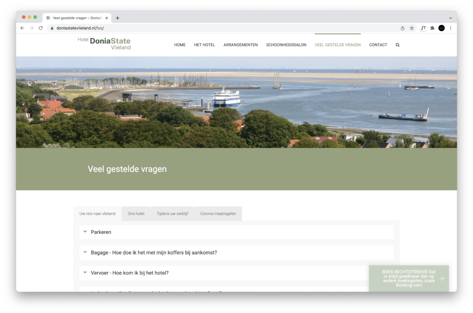Click the share icon in address bar

402,28
